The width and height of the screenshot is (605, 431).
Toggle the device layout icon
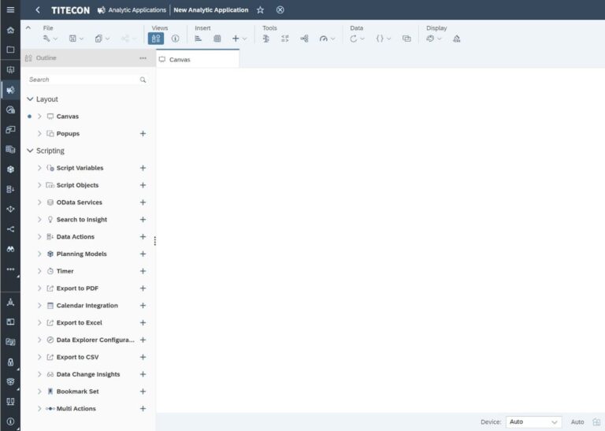point(596,422)
